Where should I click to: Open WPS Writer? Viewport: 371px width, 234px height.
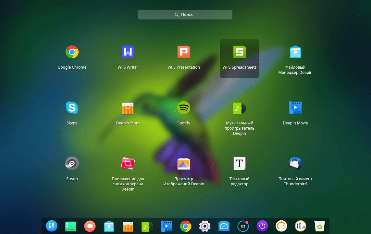(x=128, y=52)
